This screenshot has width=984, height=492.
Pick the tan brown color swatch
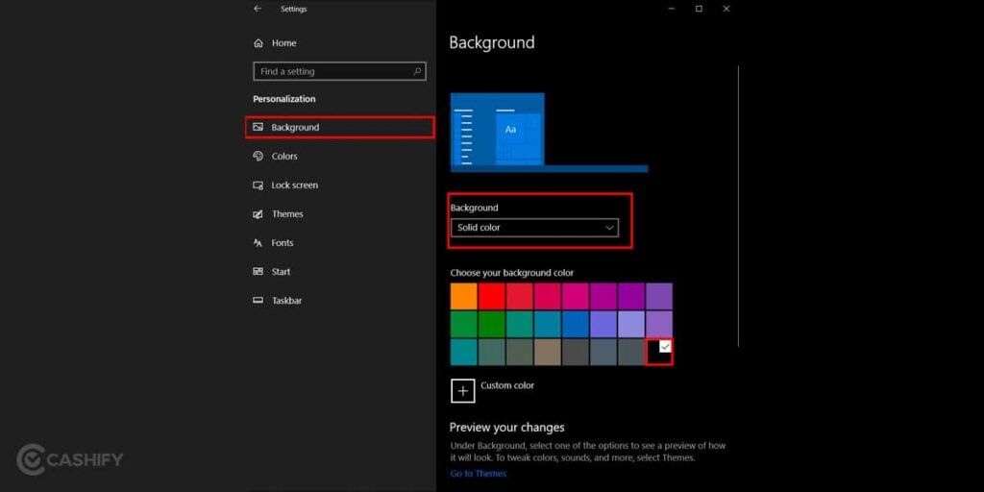point(547,352)
